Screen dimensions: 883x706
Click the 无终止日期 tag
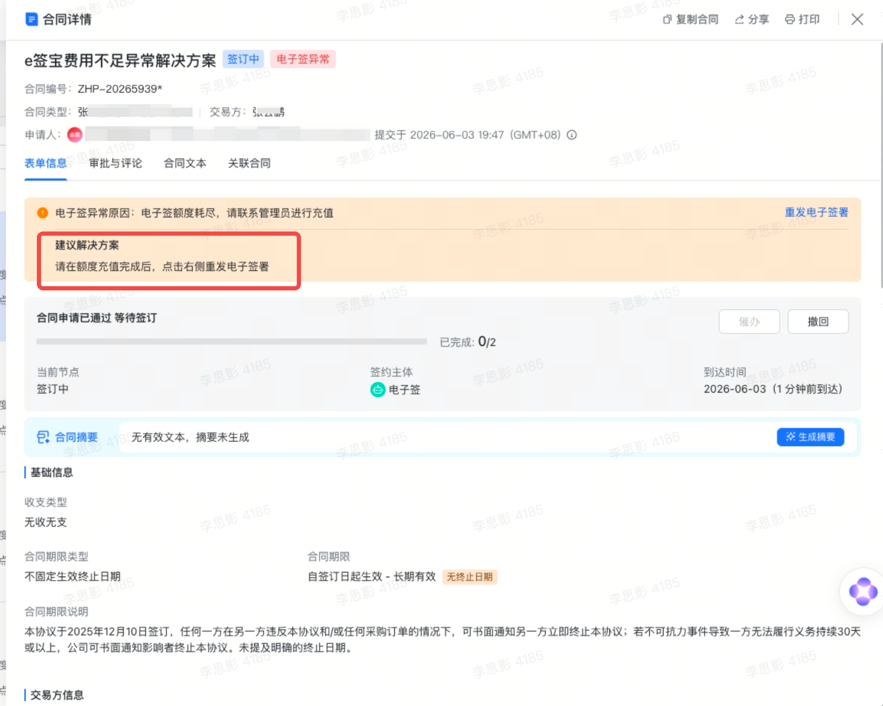[x=470, y=577]
